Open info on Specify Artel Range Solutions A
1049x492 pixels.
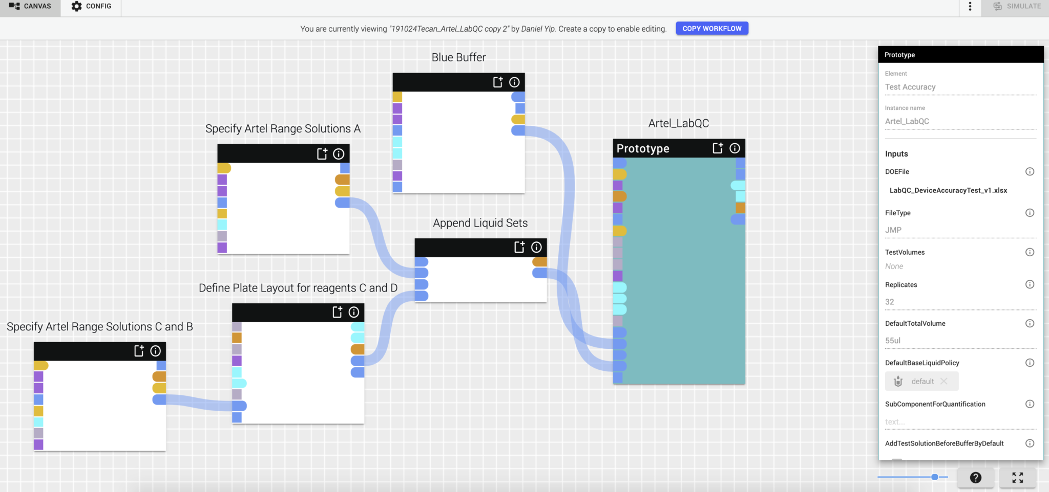point(339,153)
